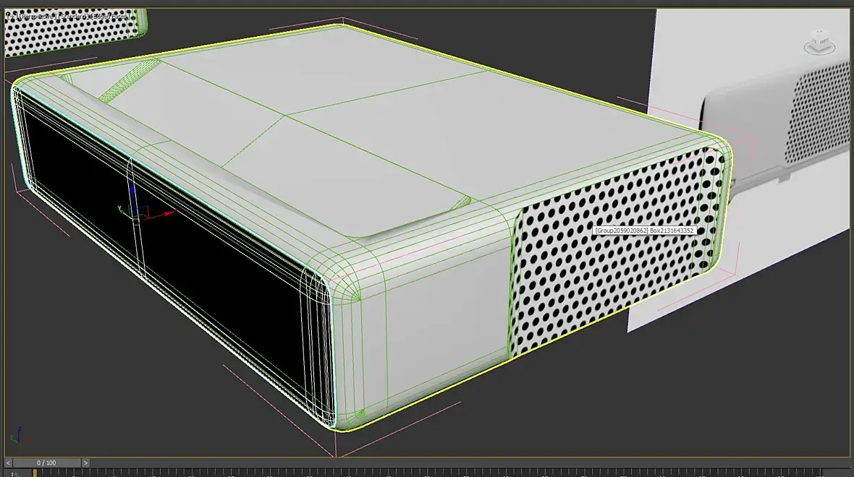
Task: Click the 0 / 100 time slider handle
Action: pyautogui.click(x=47, y=463)
